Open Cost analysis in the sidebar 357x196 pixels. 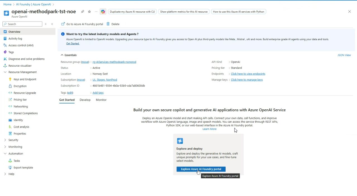pyautogui.click(x=21, y=127)
